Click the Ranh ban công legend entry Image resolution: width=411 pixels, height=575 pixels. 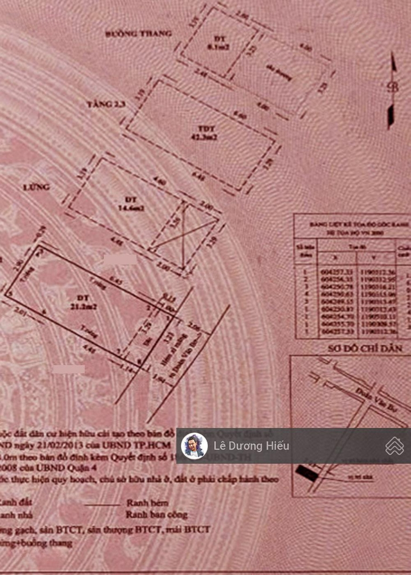(157, 515)
